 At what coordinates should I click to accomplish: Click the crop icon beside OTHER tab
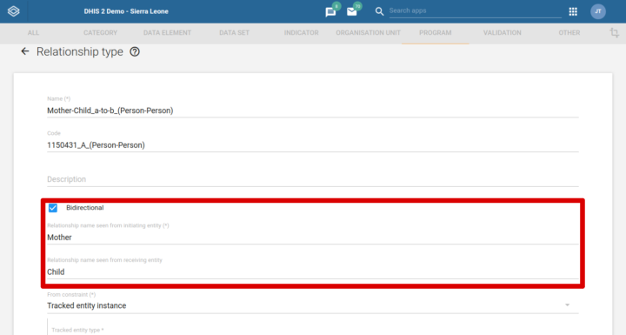[615, 33]
